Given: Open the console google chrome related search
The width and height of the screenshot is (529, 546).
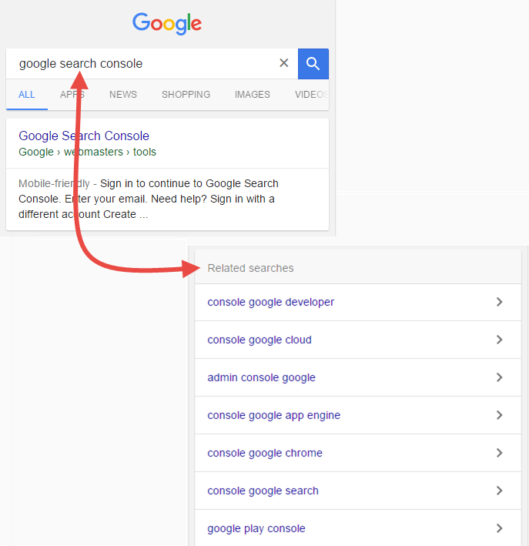Looking at the screenshot, I should (265, 453).
